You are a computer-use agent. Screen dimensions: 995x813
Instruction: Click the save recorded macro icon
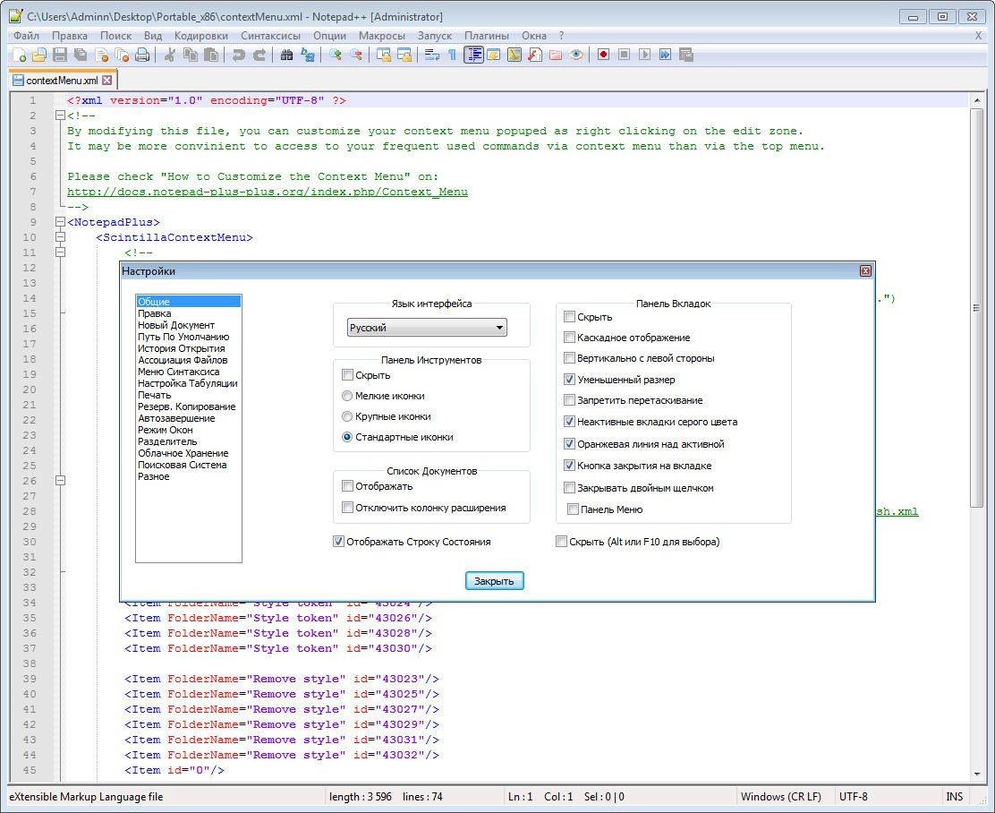click(x=685, y=56)
